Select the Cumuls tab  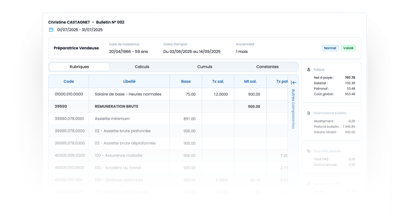pos(204,67)
